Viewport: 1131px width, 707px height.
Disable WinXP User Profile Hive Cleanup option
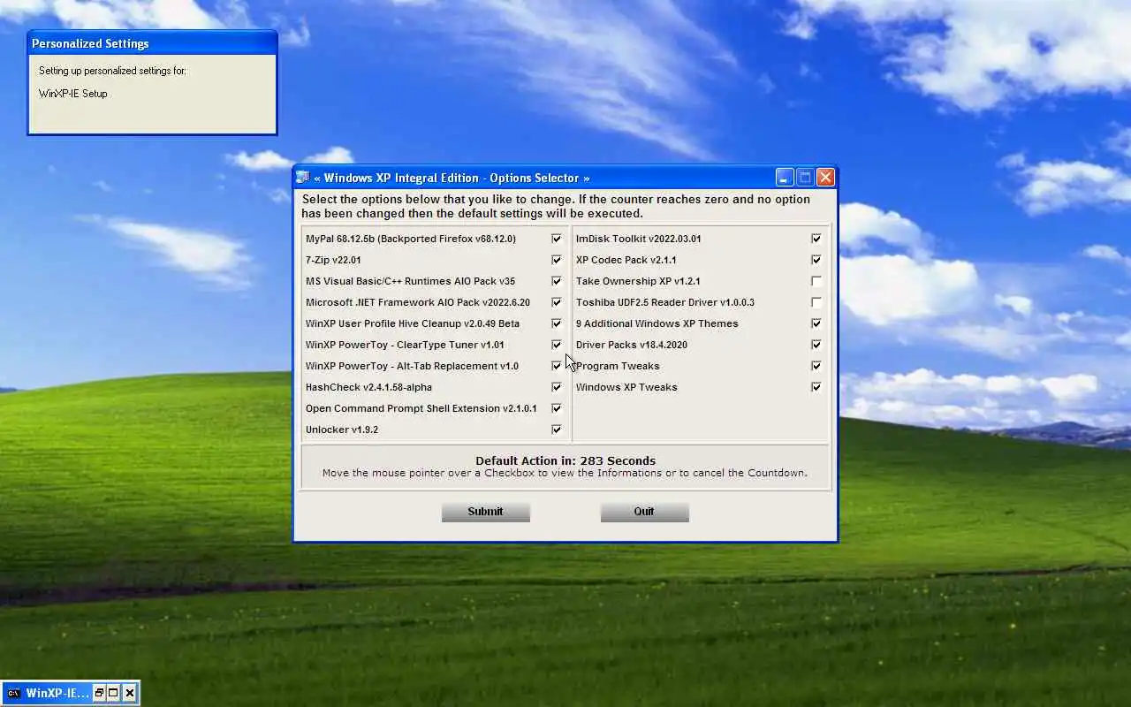tap(557, 323)
